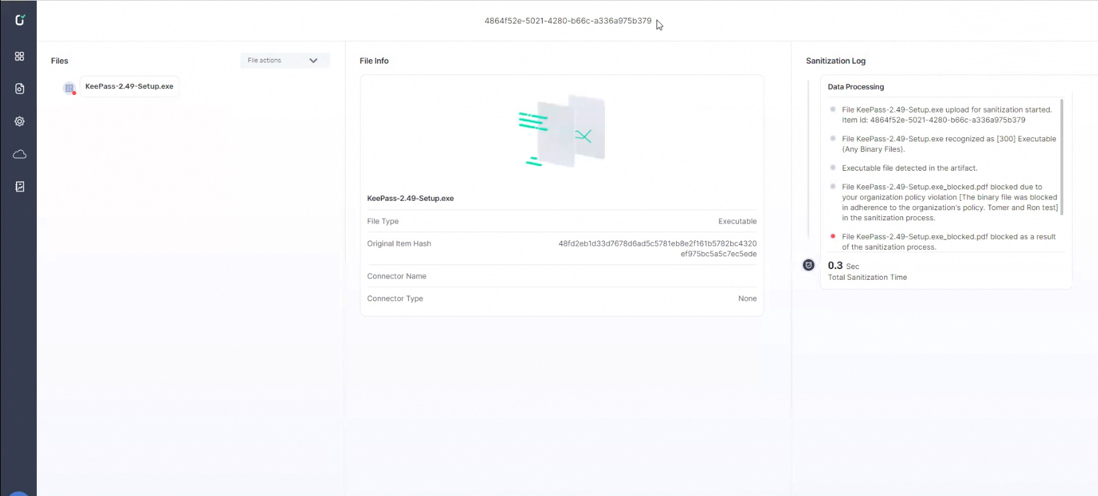Click the KeePass file type icon

(69, 88)
